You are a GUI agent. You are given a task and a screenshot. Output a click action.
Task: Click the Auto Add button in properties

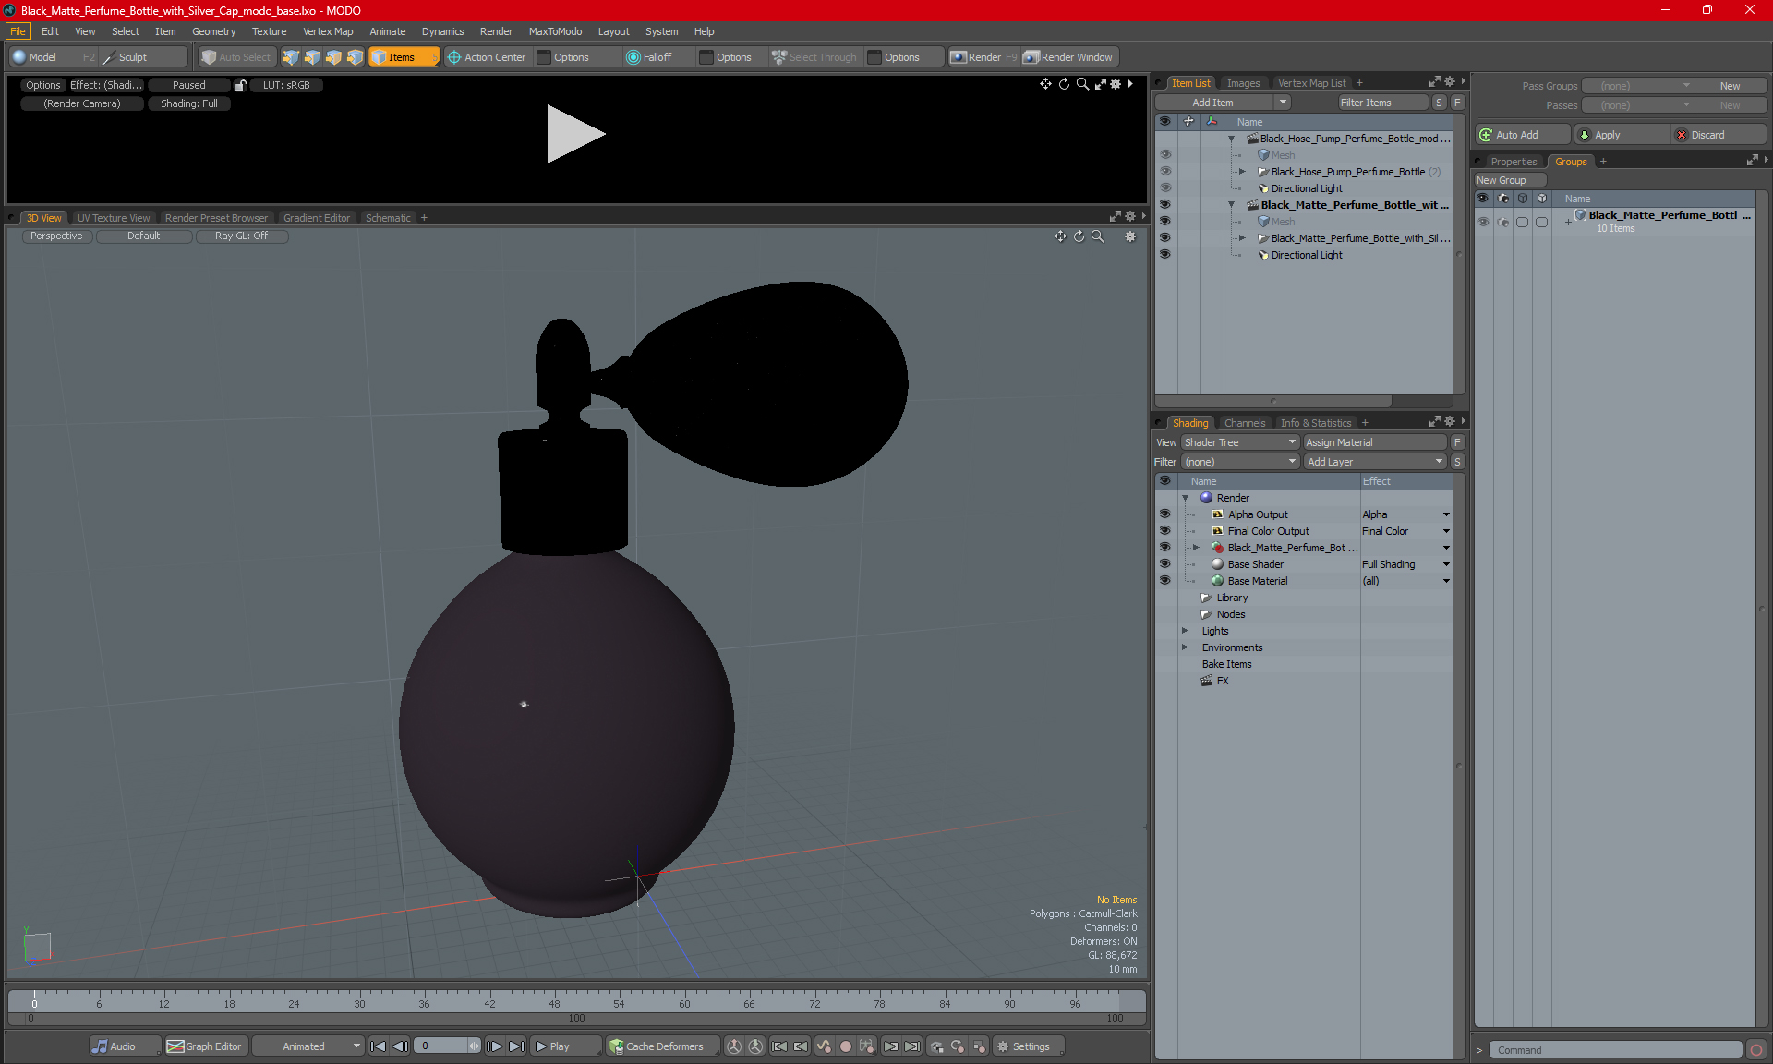click(x=1520, y=134)
